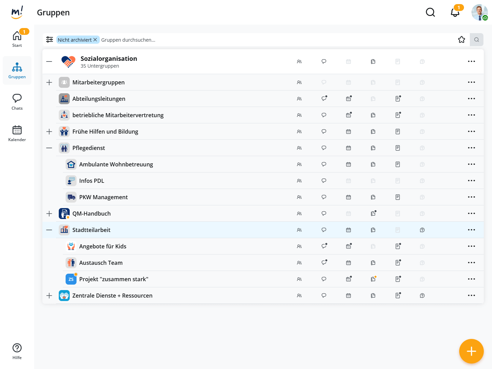Collapse the Stadtteilarbeit group
This screenshot has width=492, height=369.
point(49,230)
